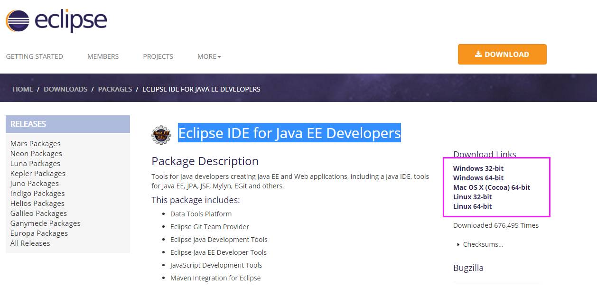Open the GETTING STARTED menu item
The image size is (597, 288).
[34, 56]
